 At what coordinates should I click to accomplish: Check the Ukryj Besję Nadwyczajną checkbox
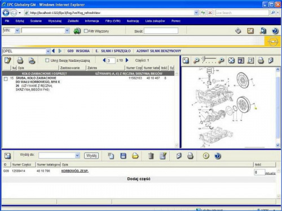point(47,60)
